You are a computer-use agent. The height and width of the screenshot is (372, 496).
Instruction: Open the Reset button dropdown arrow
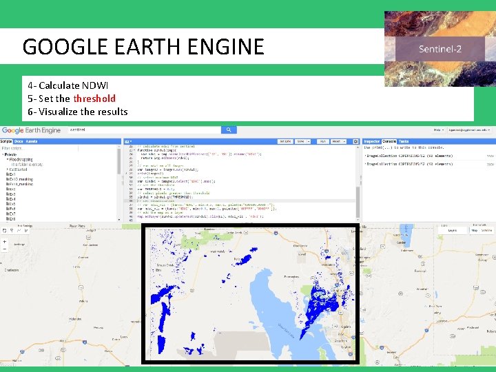click(x=344, y=141)
